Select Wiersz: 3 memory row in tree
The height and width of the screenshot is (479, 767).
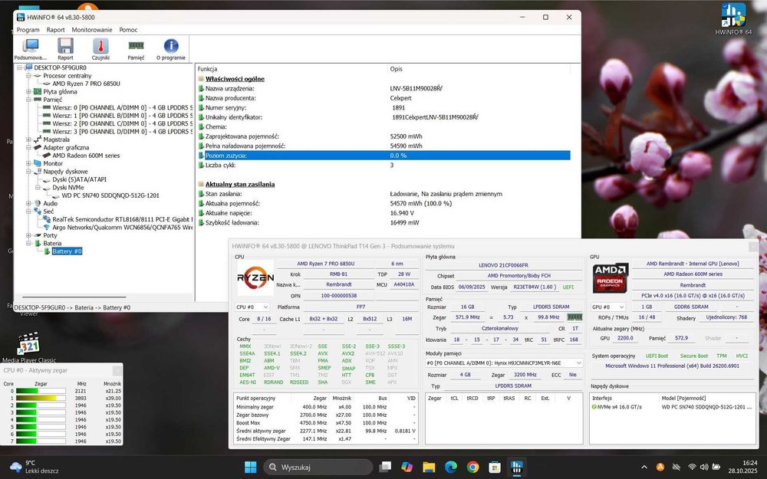click(122, 132)
